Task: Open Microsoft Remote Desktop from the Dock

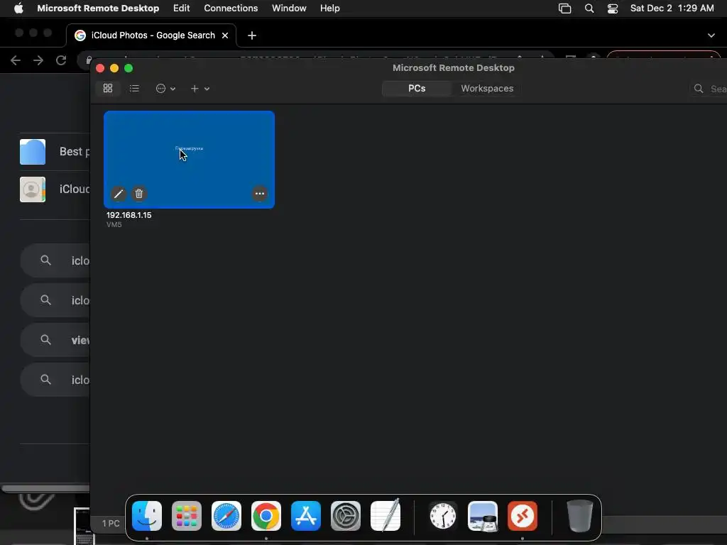Action: 523,516
